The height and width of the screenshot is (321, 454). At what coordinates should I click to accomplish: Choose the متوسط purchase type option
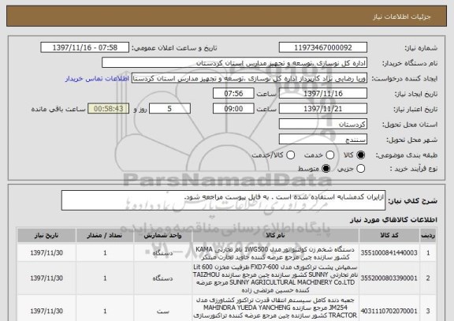pos(326,169)
